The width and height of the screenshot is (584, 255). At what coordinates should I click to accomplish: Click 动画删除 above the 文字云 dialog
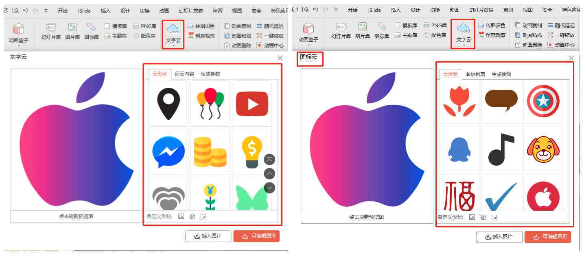coord(238,45)
